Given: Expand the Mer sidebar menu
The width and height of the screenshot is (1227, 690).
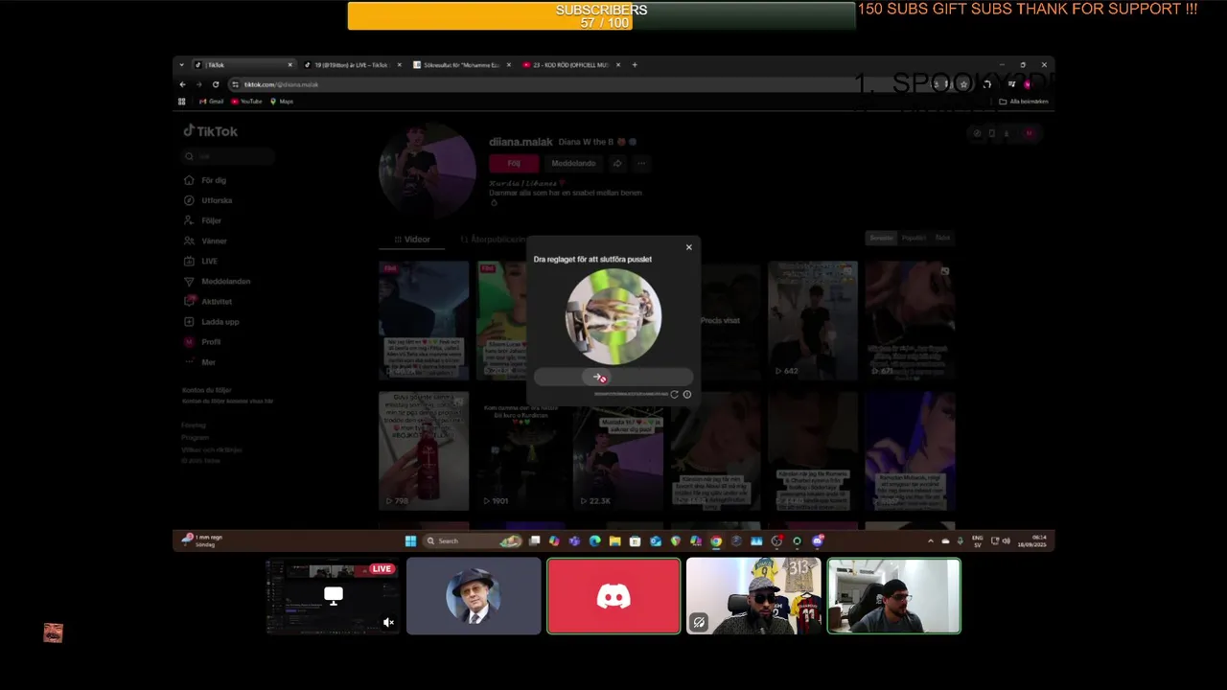Looking at the screenshot, I should pos(200,362).
